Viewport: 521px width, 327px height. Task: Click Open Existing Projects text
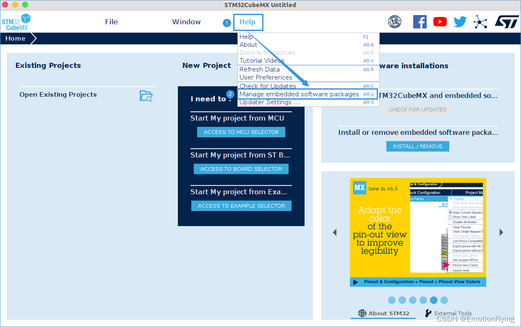pyautogui.click(x=58, y=95)
